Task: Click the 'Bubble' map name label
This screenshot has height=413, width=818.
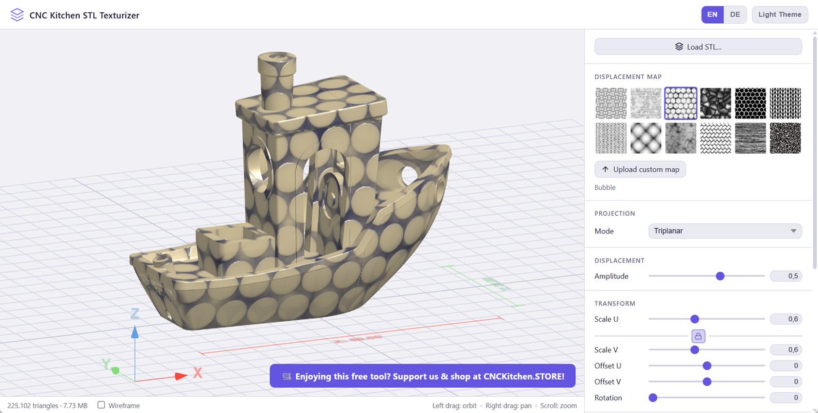Action: [605, 187]
